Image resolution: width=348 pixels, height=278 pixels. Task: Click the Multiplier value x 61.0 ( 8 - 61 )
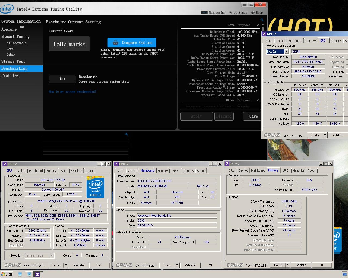click(38, 235)
